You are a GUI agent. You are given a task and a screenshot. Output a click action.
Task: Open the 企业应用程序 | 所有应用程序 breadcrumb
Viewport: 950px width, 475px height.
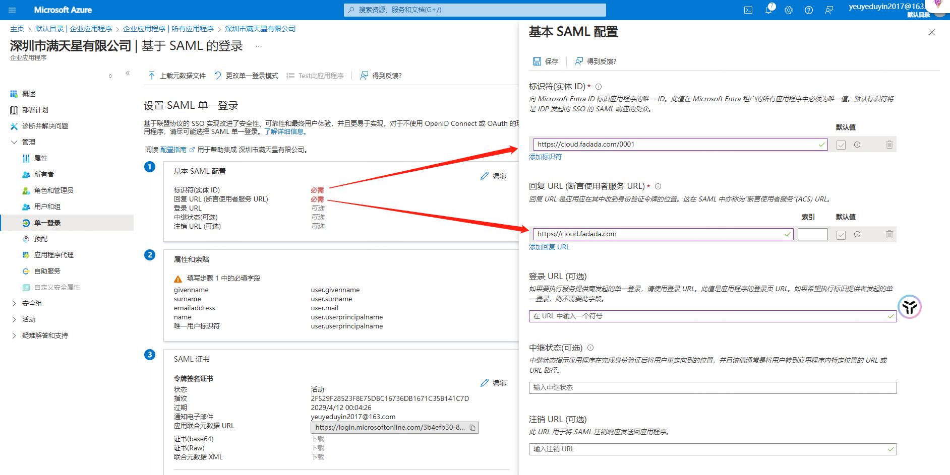click(x=168, y=29)
